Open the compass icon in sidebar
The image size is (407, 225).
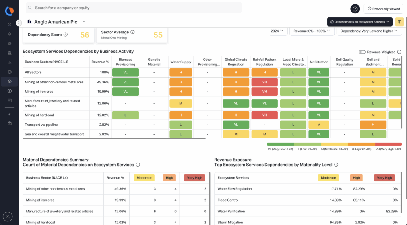(x=9, y=91)
